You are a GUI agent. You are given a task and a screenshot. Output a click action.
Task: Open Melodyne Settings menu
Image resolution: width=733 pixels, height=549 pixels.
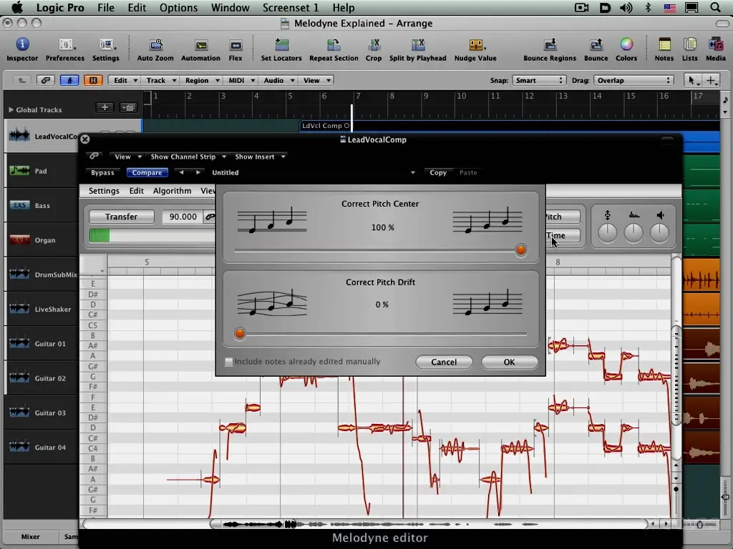tap(104, 190)
